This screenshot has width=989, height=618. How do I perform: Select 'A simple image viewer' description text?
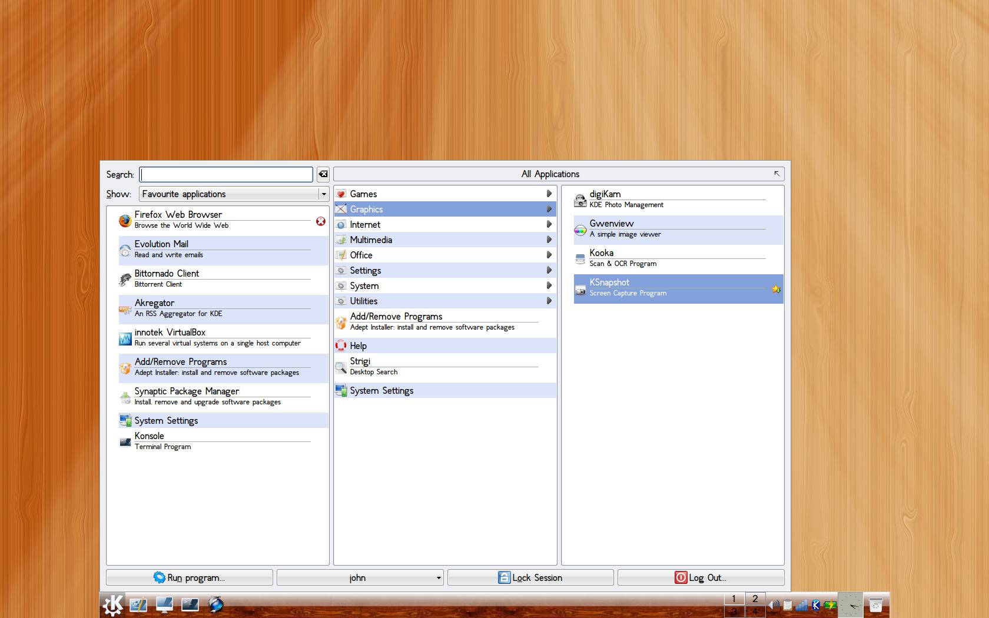(x=625, y=234)
